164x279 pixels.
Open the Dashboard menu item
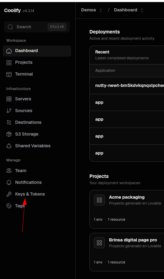pyautogui.click(x=37, y=51)
